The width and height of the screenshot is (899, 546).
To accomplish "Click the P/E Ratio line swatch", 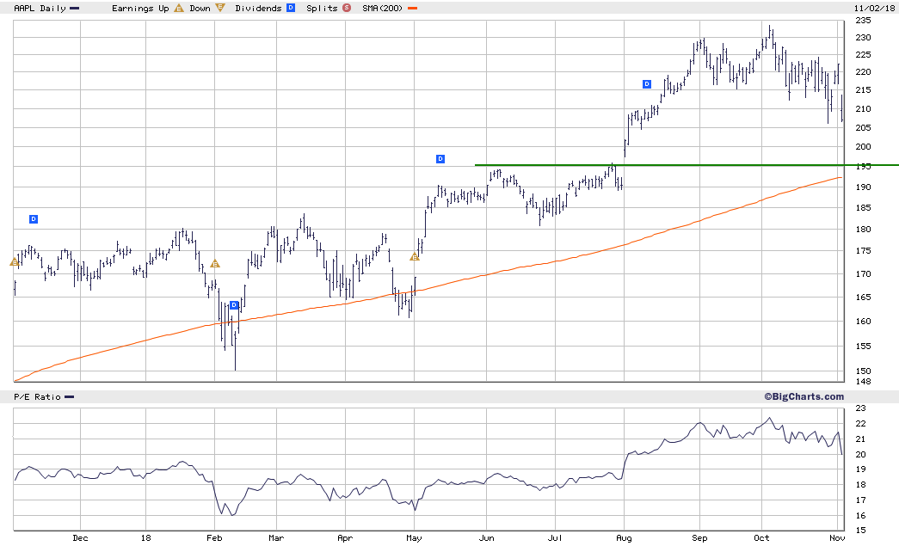I will tap(70, 397).
